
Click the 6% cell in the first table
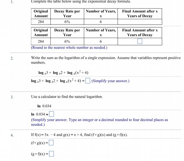67,22
